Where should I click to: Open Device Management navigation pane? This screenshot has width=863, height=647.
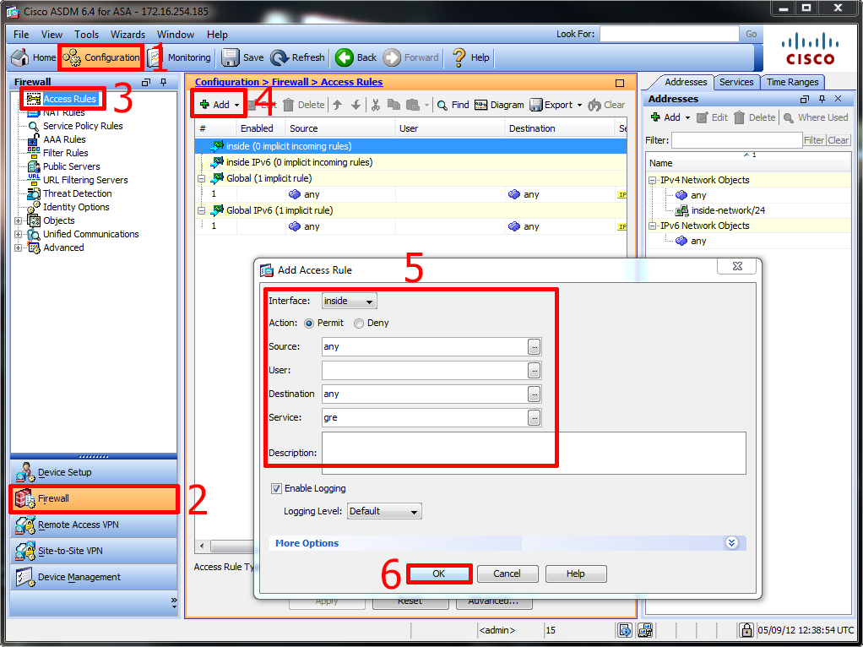click(94, 577)
